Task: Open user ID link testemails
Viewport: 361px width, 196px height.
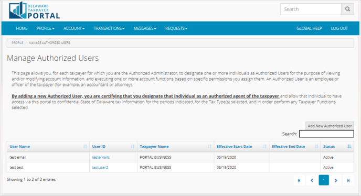Action: (x=101, y=157)
